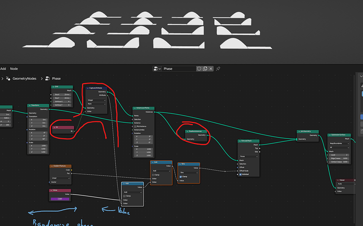Disable Clamp on the Sine node

coord(180,177)
